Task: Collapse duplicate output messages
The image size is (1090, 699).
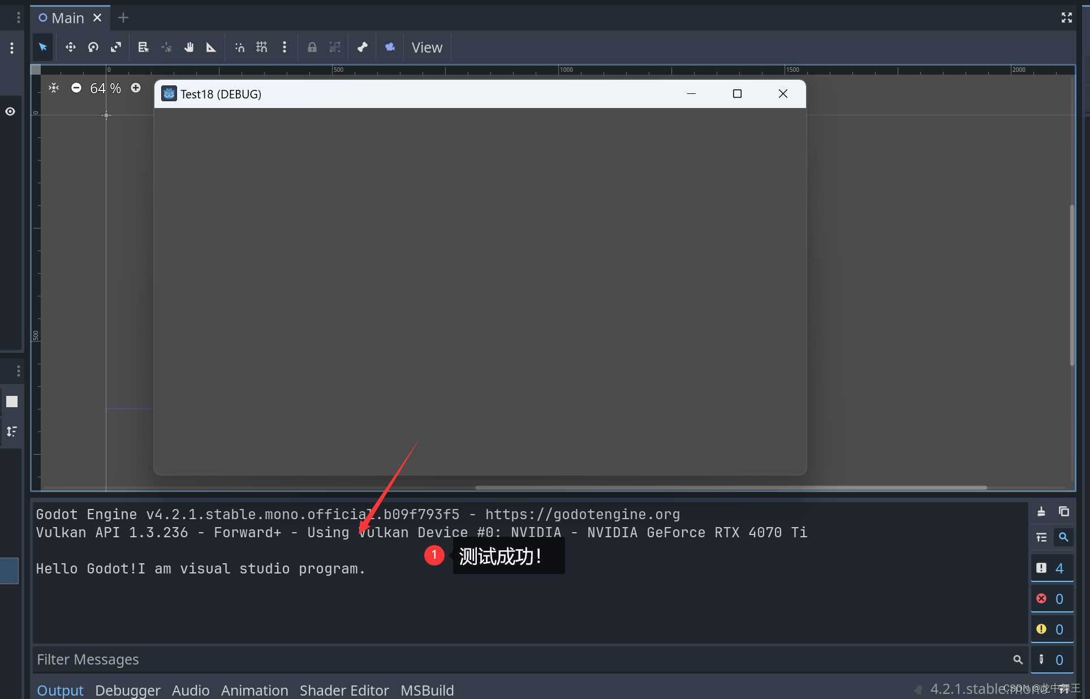Action: 1041,537
